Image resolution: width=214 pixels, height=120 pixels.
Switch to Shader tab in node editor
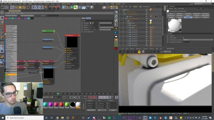pyautogui.click(x=88, y=18)
